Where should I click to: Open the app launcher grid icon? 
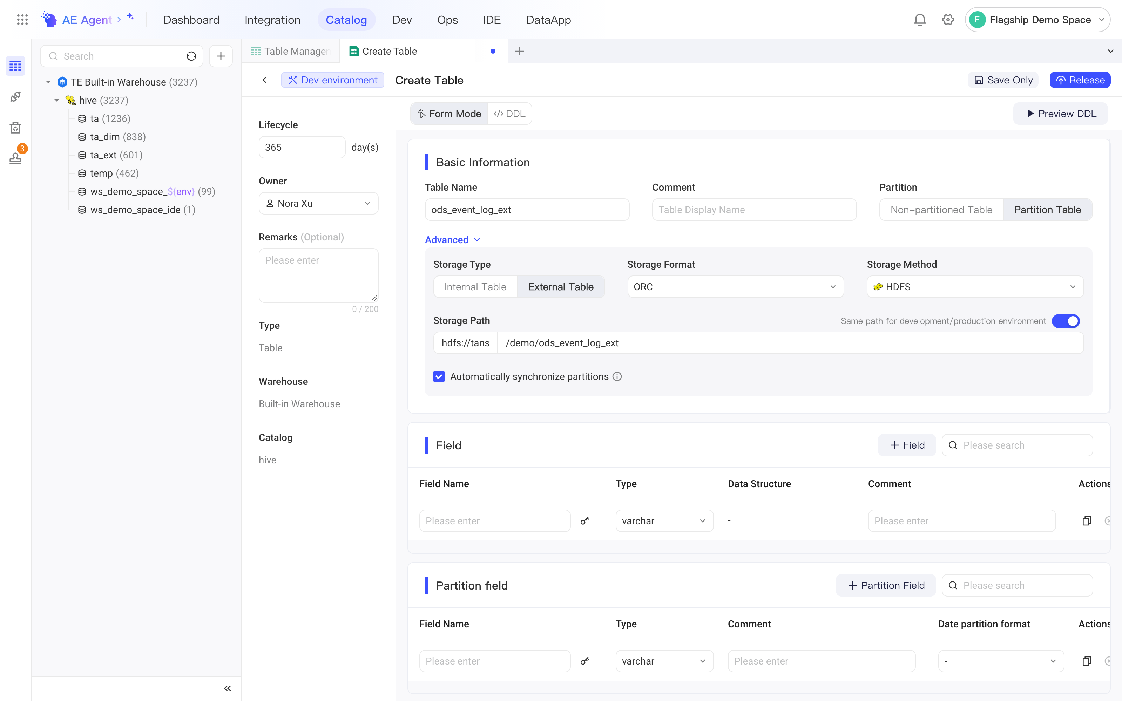pos(22,20)
